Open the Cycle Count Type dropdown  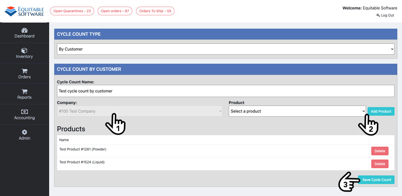tap(226, 49)
